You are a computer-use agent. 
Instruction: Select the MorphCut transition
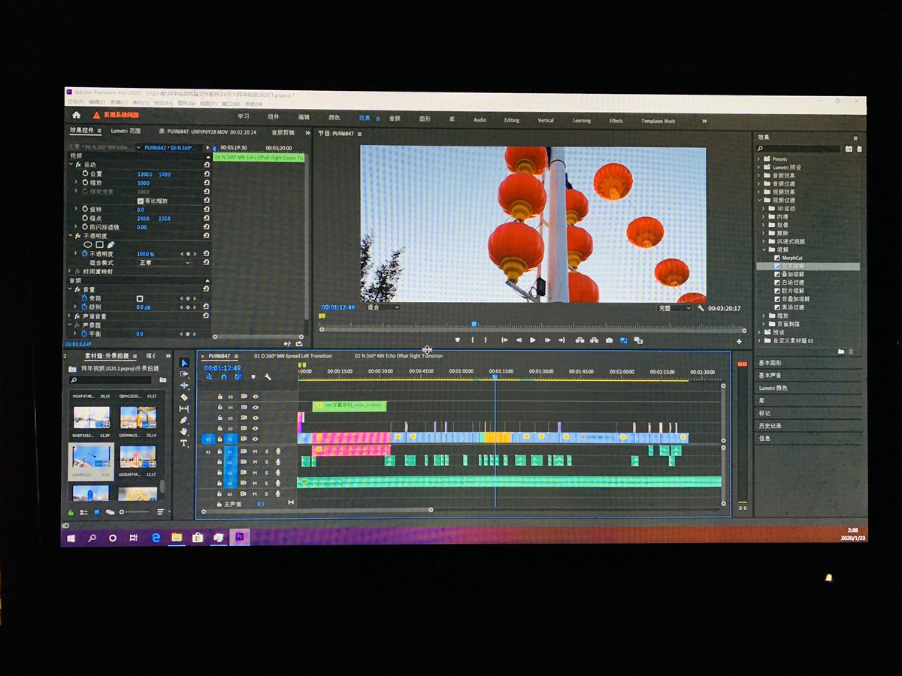pyautogui.click(x=792, y=258)
